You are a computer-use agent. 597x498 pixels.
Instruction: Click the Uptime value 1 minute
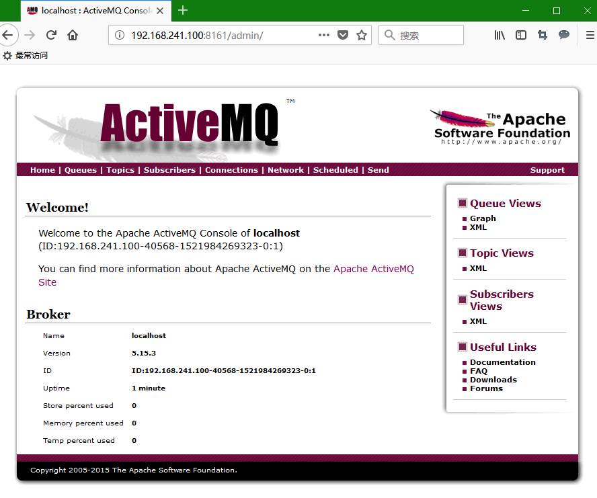pos(149,388)
